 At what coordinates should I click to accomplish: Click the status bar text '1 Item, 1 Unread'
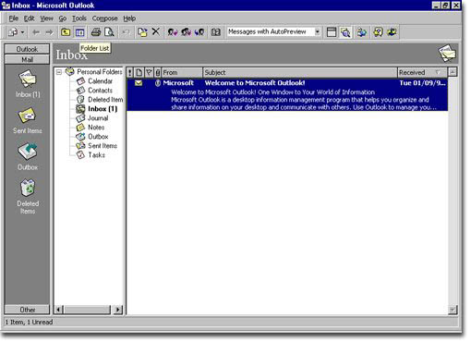29,322
